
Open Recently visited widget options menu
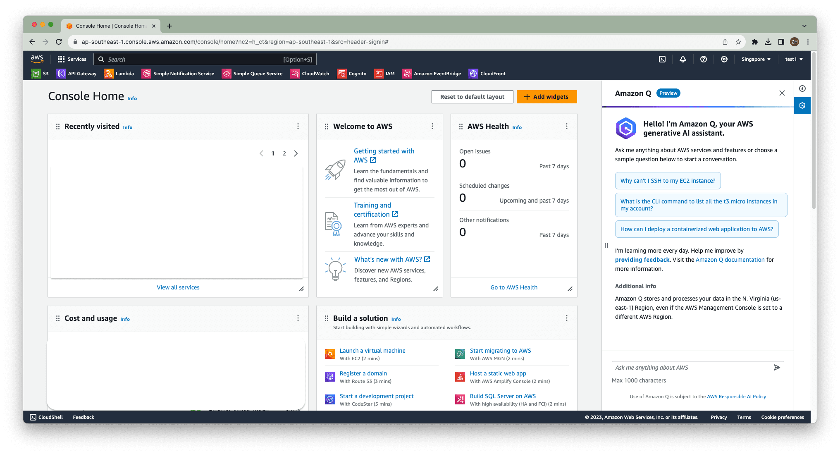tap(298, 126)
